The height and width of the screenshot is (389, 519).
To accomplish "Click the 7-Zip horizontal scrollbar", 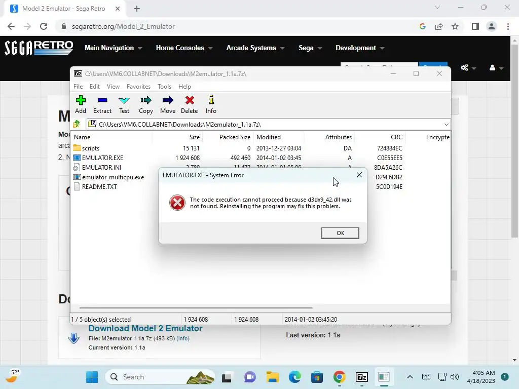I will point(196,307).
